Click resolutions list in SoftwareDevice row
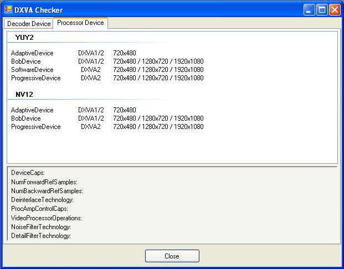The width and height of the screenshot is (344, 269). point(158,70)
